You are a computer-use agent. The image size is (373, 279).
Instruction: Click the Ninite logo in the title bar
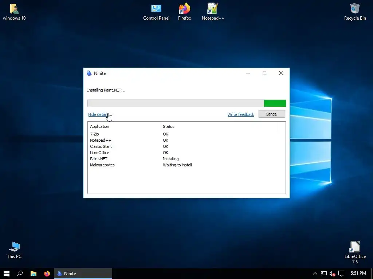point(89,73)
